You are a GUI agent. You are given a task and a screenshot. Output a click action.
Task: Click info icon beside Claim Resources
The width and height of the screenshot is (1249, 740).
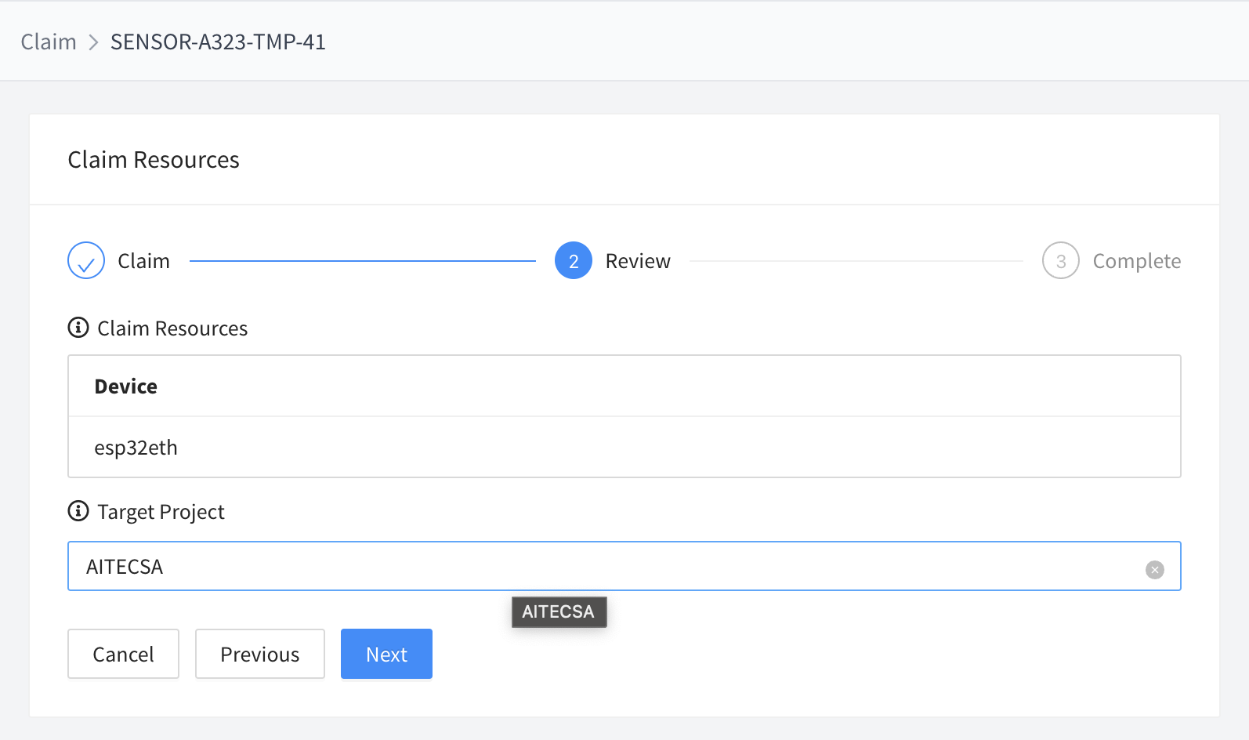point(78,328)
